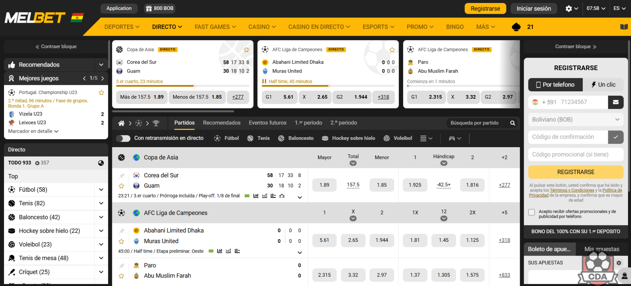This screenshot has width=631, height=286.
Task: Click the Bolivia flag icon by logo
Action: click(x=77, y=18)
